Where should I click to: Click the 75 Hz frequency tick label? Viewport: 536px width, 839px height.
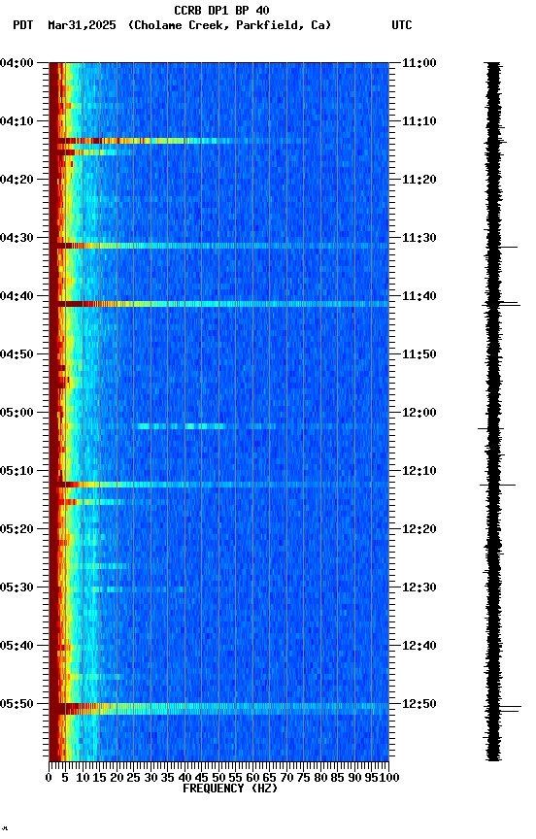[x=304, y=779]
